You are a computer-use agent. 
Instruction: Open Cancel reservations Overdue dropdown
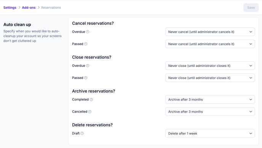point(210,32)
